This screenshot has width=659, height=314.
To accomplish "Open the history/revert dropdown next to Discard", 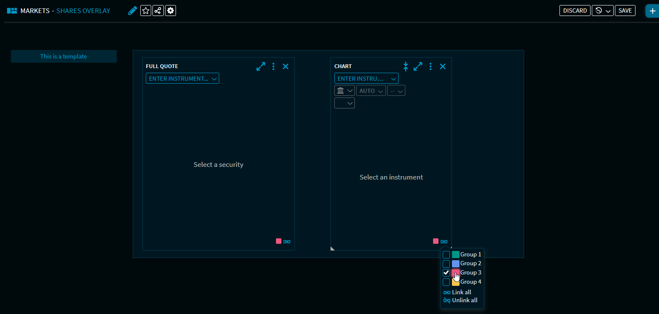I will click(x=603, y=11).
